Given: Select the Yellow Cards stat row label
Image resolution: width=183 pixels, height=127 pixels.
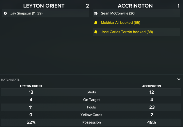Looking at the screenshot, I should point(91,115).
